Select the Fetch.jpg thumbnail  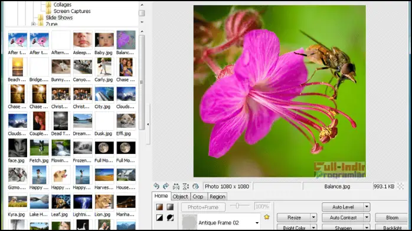pyautogui.click(x=39, y=148)
